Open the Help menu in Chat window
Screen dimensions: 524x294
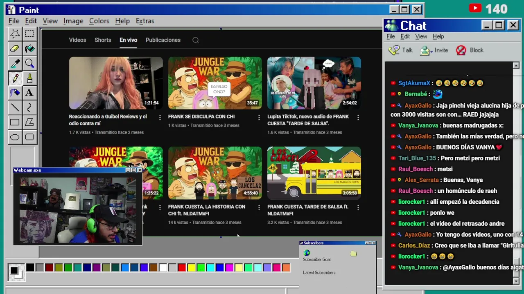(438, 36)
